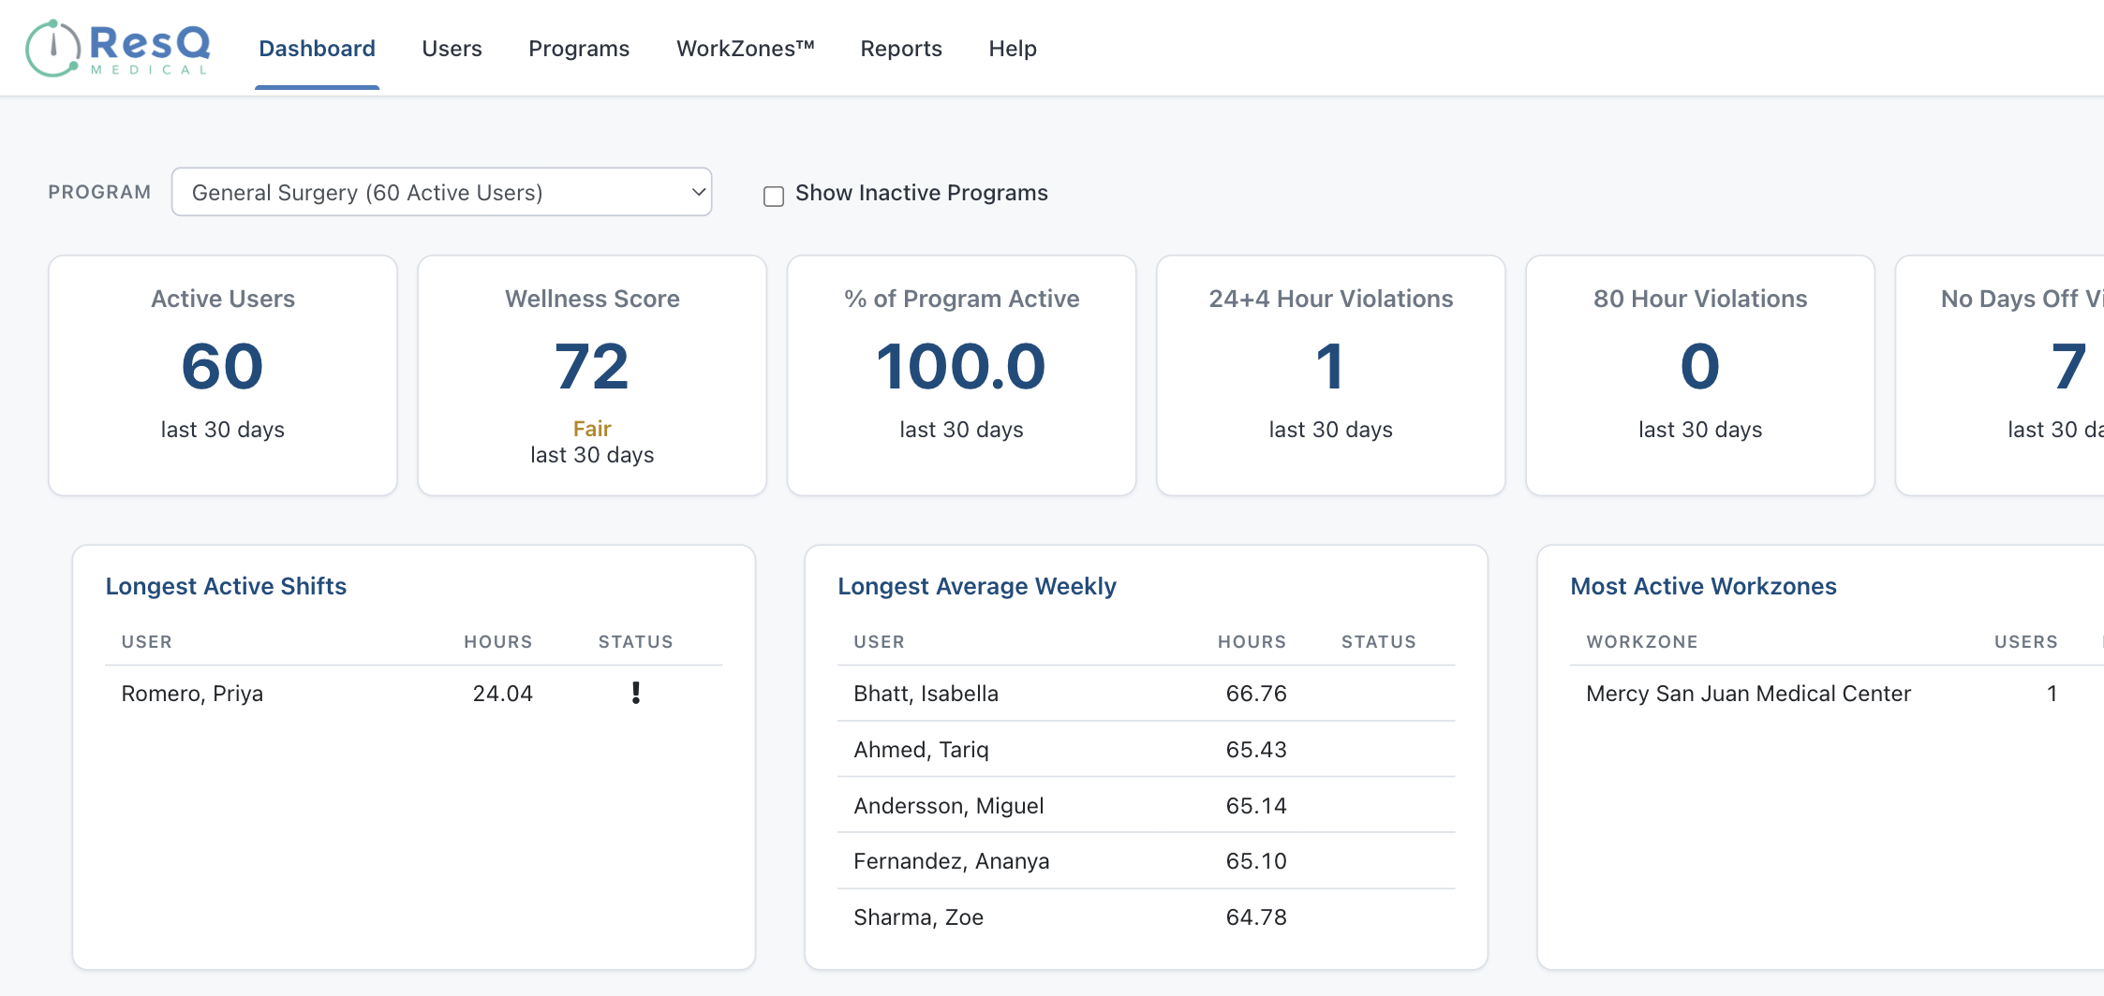Switch to the Programs tab
The image size is (2104, 996).
coord(579,49)
